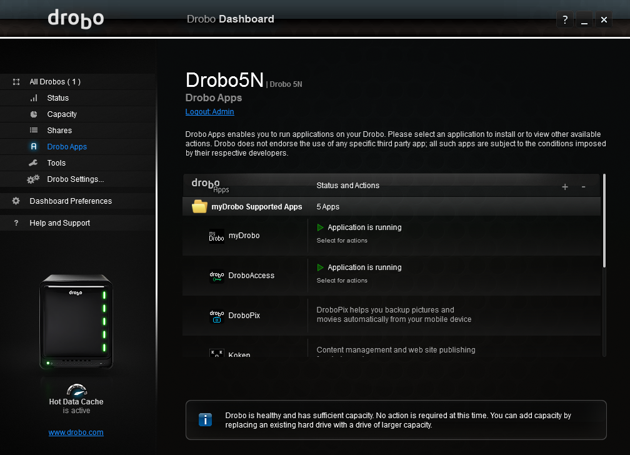Open the www.drobo.com link
630x455 pixels.
[76, 432]
